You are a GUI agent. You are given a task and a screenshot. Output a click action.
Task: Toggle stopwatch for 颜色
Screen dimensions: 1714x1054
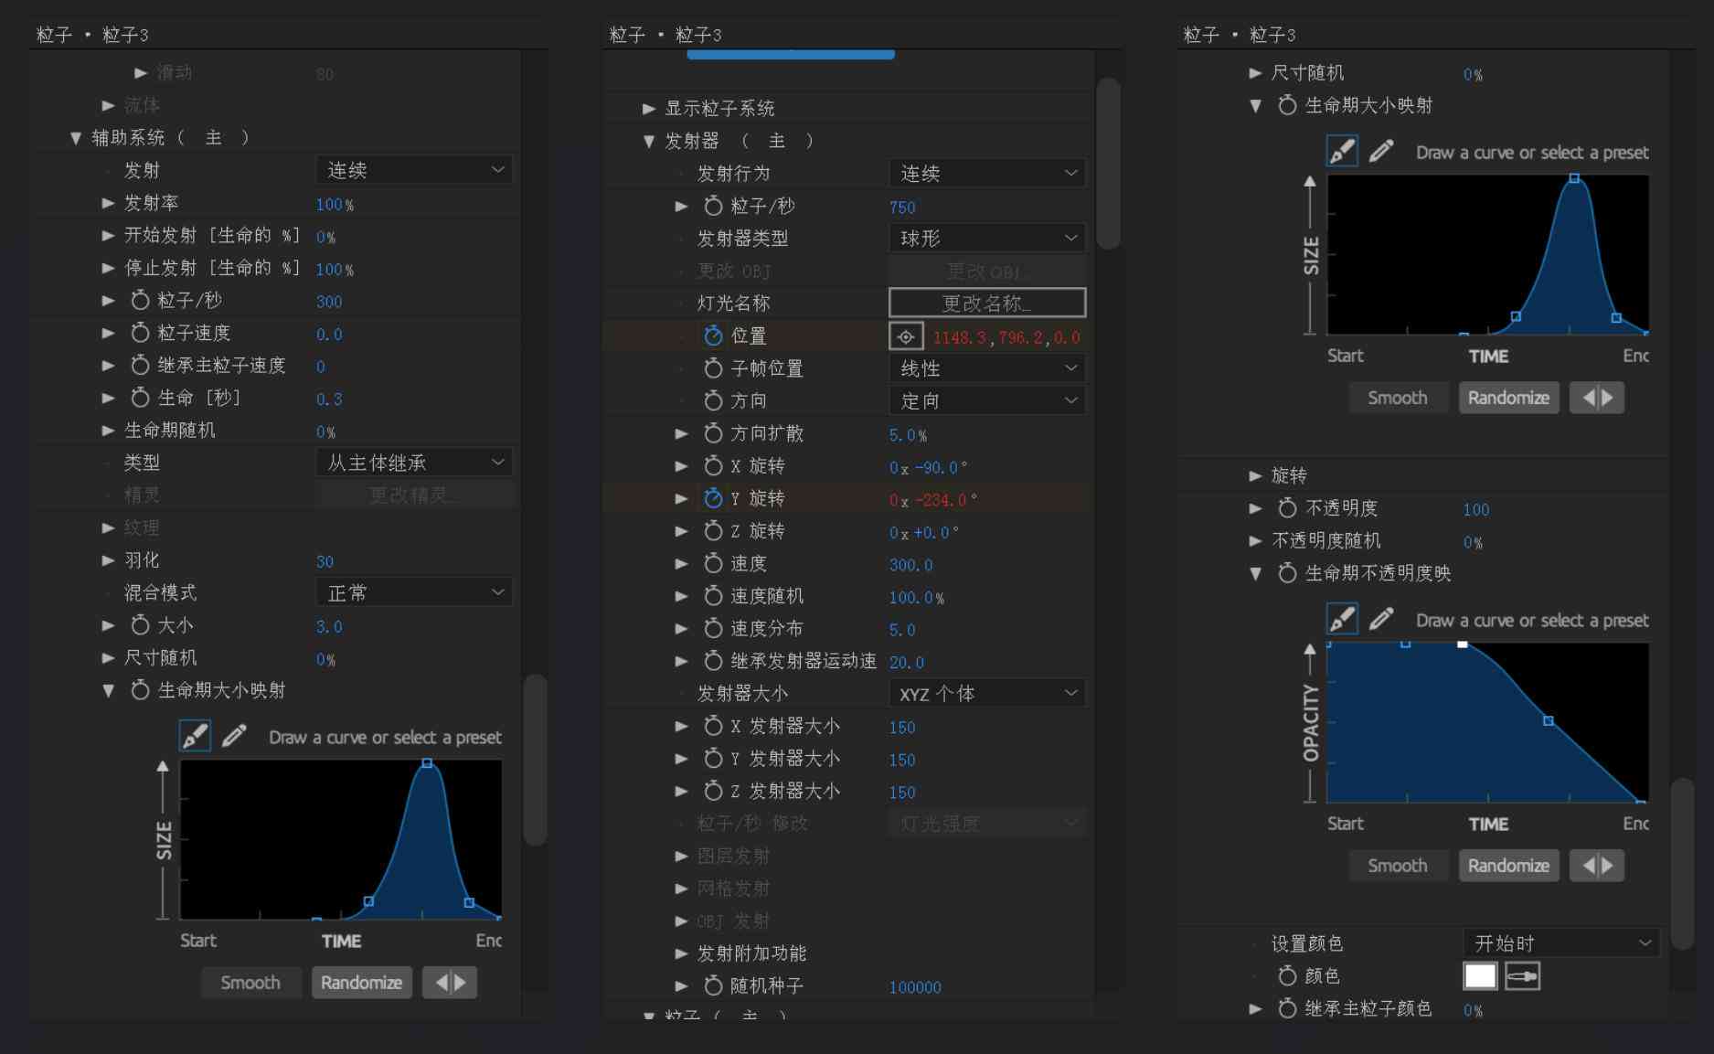pos(1287,976)
